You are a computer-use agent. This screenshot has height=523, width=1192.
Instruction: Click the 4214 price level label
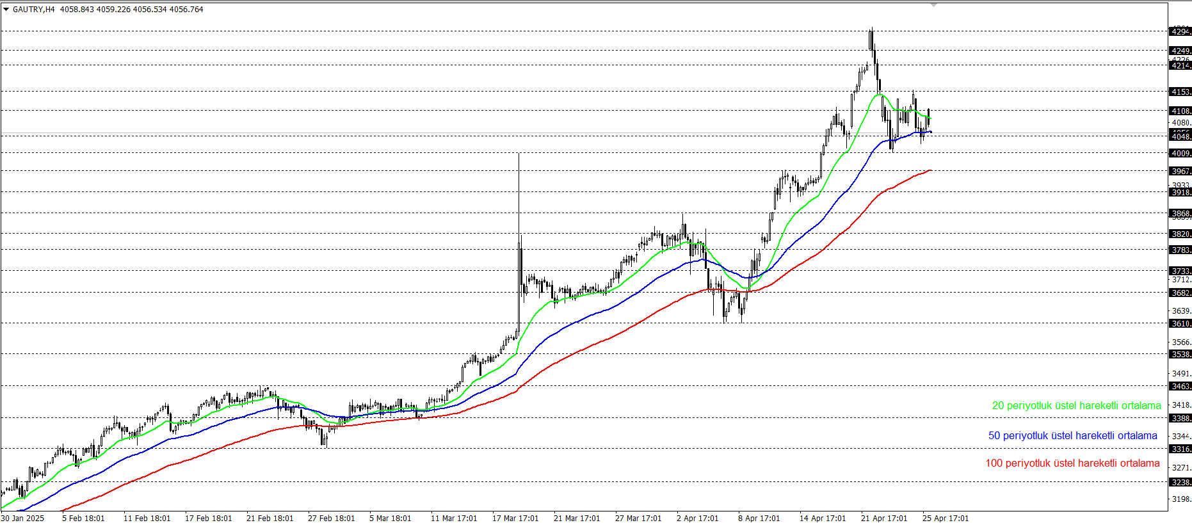[1180, 65]
